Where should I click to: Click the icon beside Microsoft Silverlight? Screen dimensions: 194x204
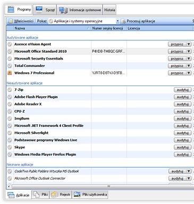10,133
